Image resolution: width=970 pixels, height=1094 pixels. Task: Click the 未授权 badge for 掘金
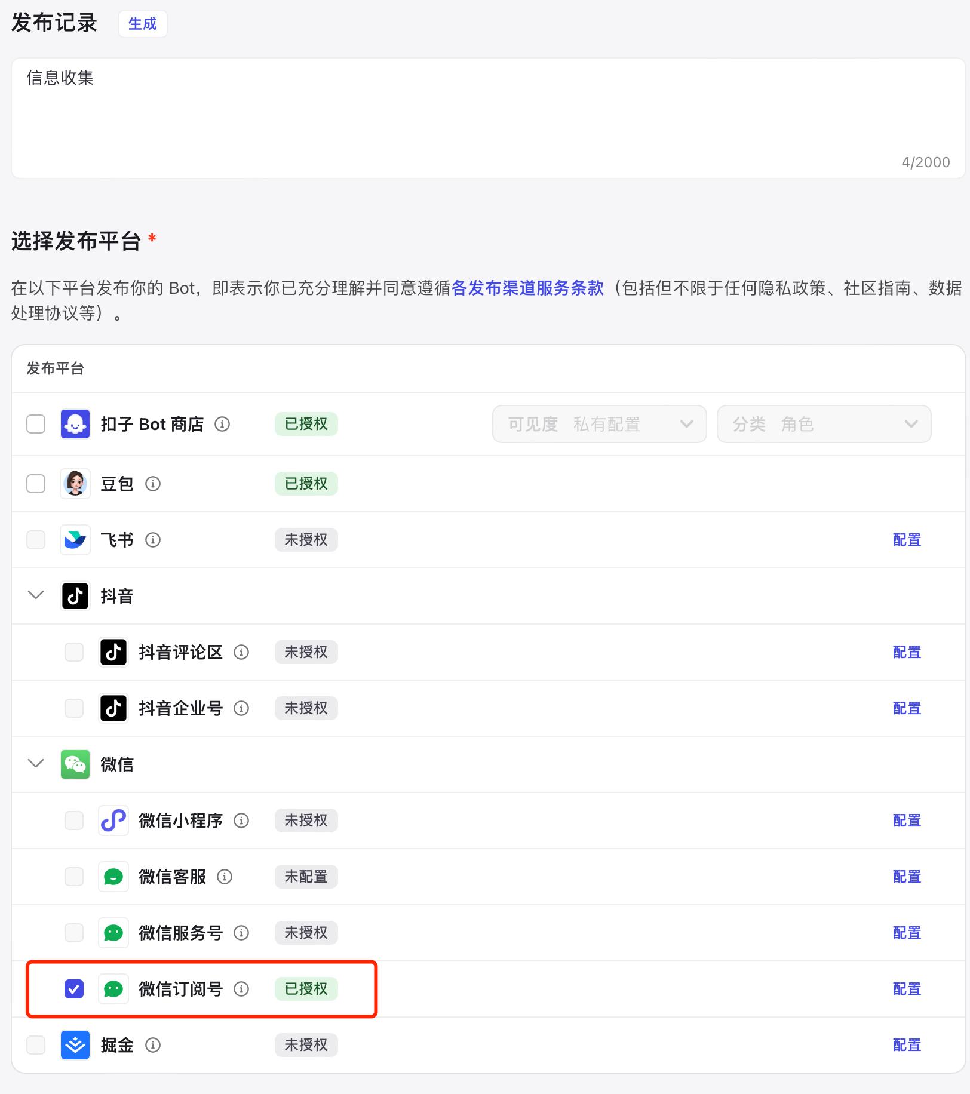[306, 1045]
